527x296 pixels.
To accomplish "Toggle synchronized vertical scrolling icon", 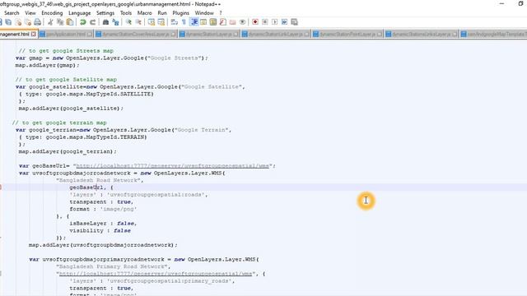I will pyautogui.click(x=152, y=22).
